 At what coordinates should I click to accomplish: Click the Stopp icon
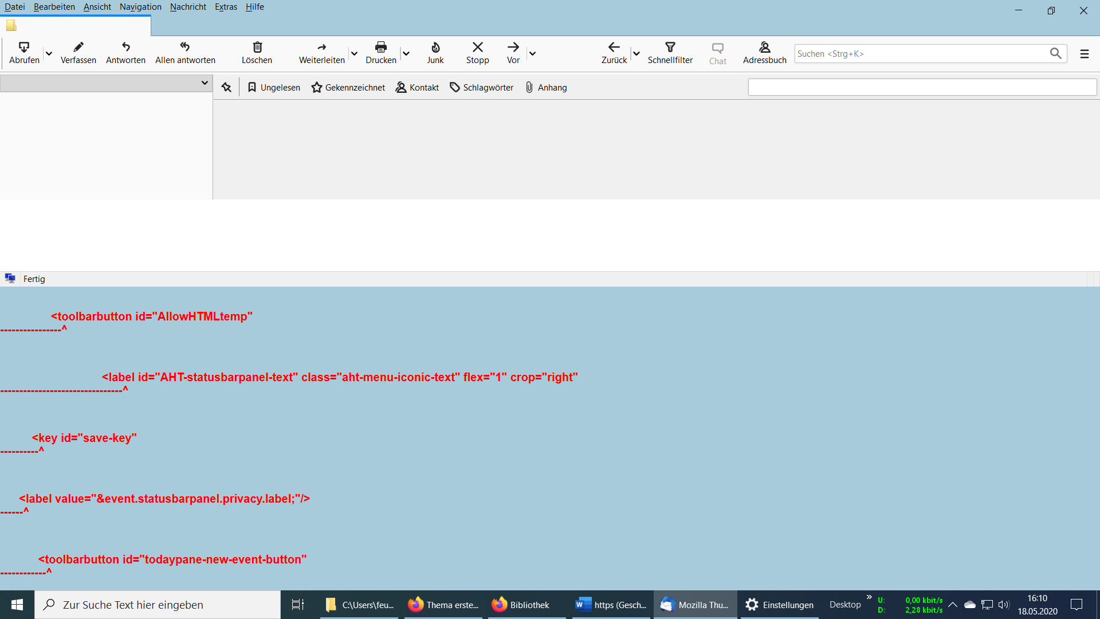[477, 47]
